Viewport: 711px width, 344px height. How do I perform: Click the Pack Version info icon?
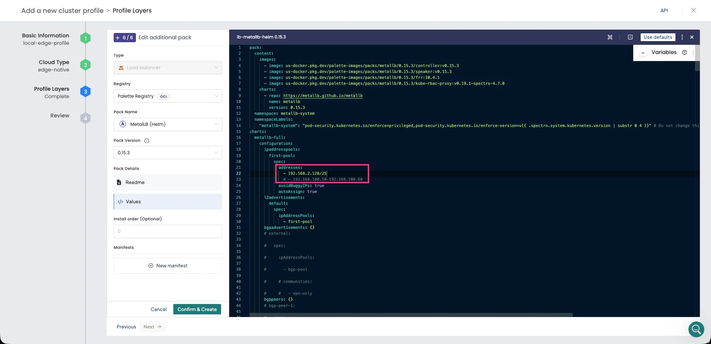point(147,141)
